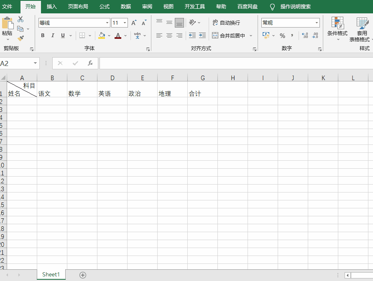
Task: Switch to the 公式 Formulas tab
Action: 105,6
